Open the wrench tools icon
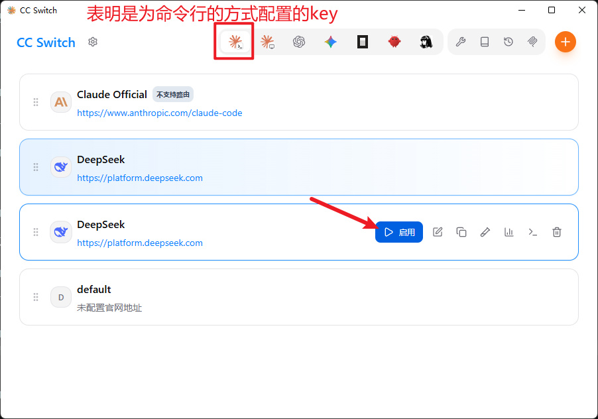The height and width of the screenshot is (419, 598). pos(461,42)
